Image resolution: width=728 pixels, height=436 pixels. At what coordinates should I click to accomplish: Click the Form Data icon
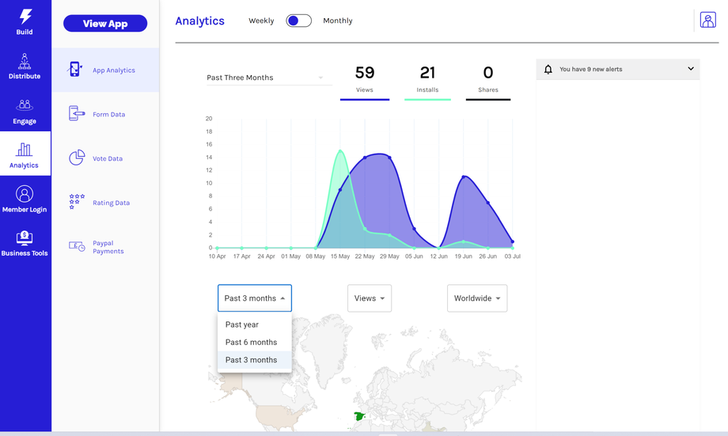coord(77,114)
